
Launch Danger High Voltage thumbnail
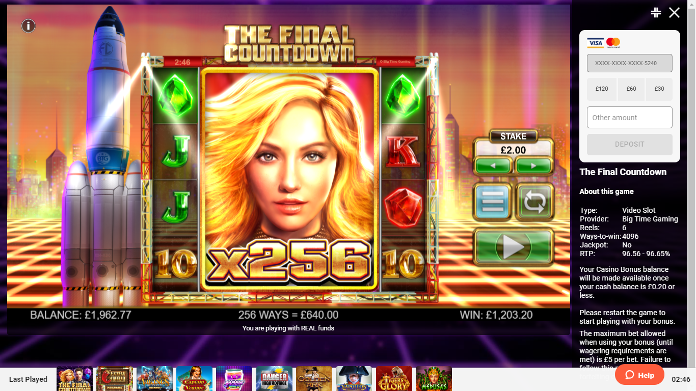pos(275,379)
